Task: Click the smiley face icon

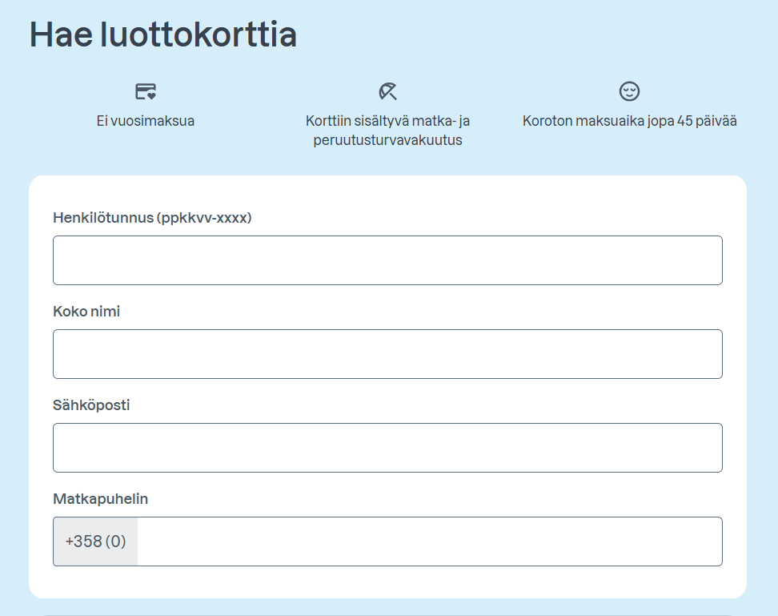Action: pyautogui.click(x=630, y=91)
